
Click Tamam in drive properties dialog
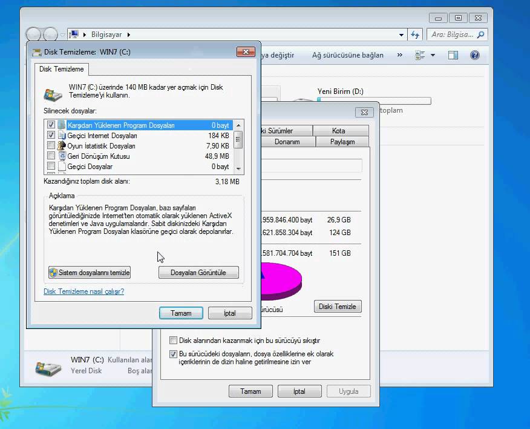tap(250, 391)
